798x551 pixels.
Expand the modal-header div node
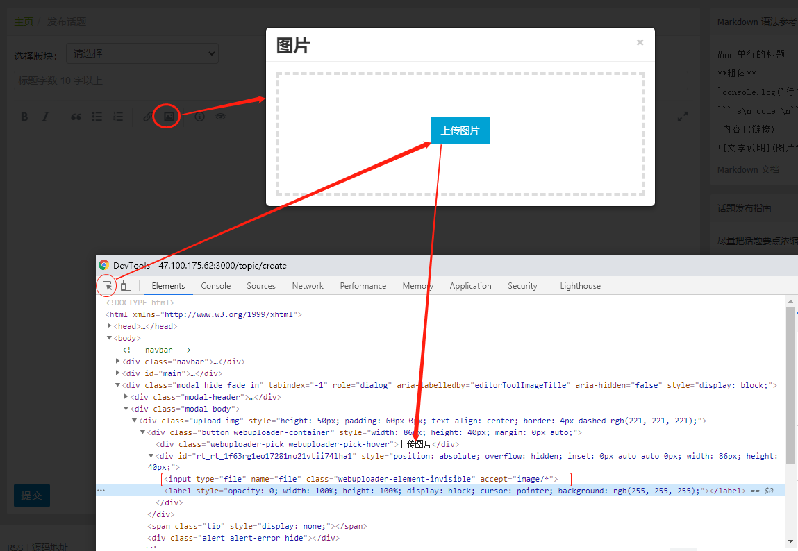coord(126,396)
